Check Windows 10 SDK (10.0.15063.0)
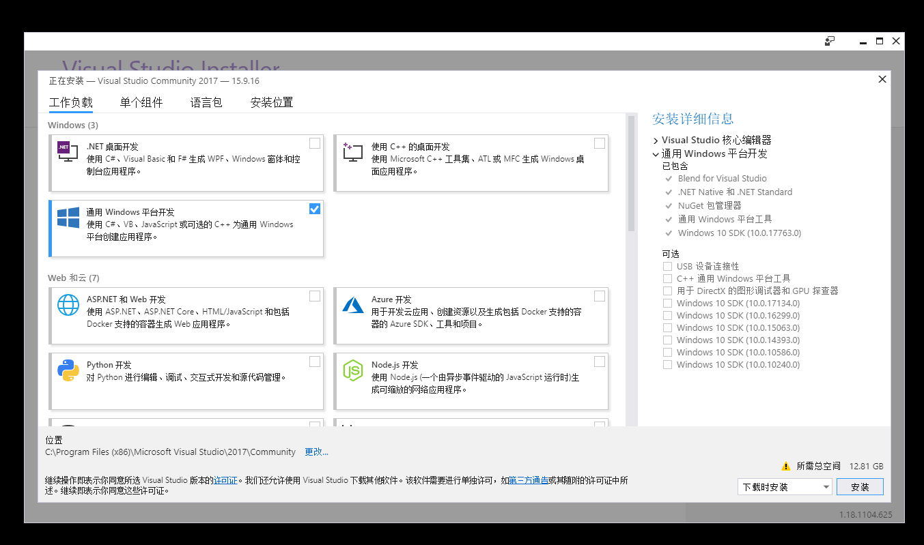 [x=667, y=328]
